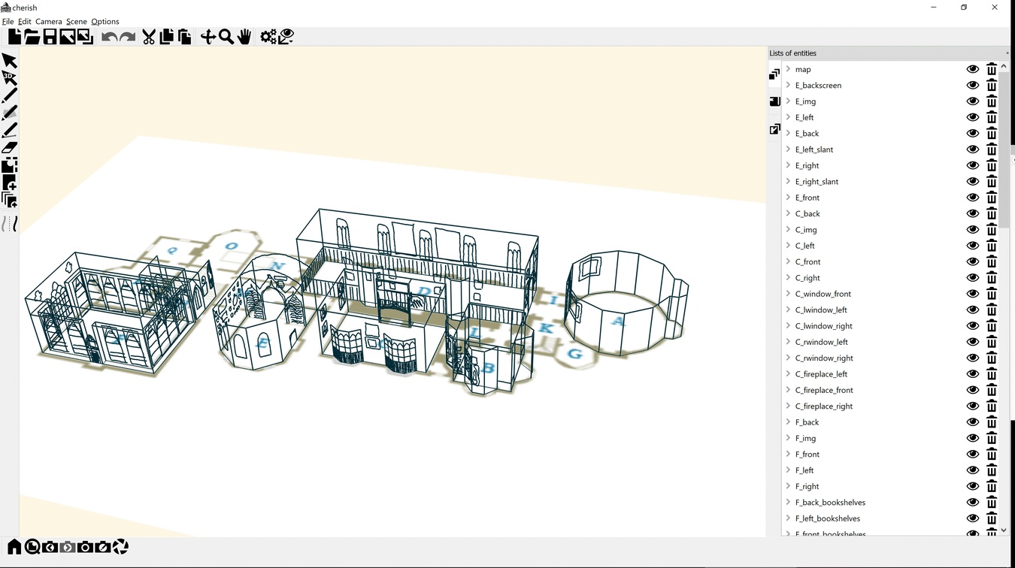The height and width of the screenshot is (568, 1015).
Task: Click the magnifier zoom tool
Action: [226, 37]
